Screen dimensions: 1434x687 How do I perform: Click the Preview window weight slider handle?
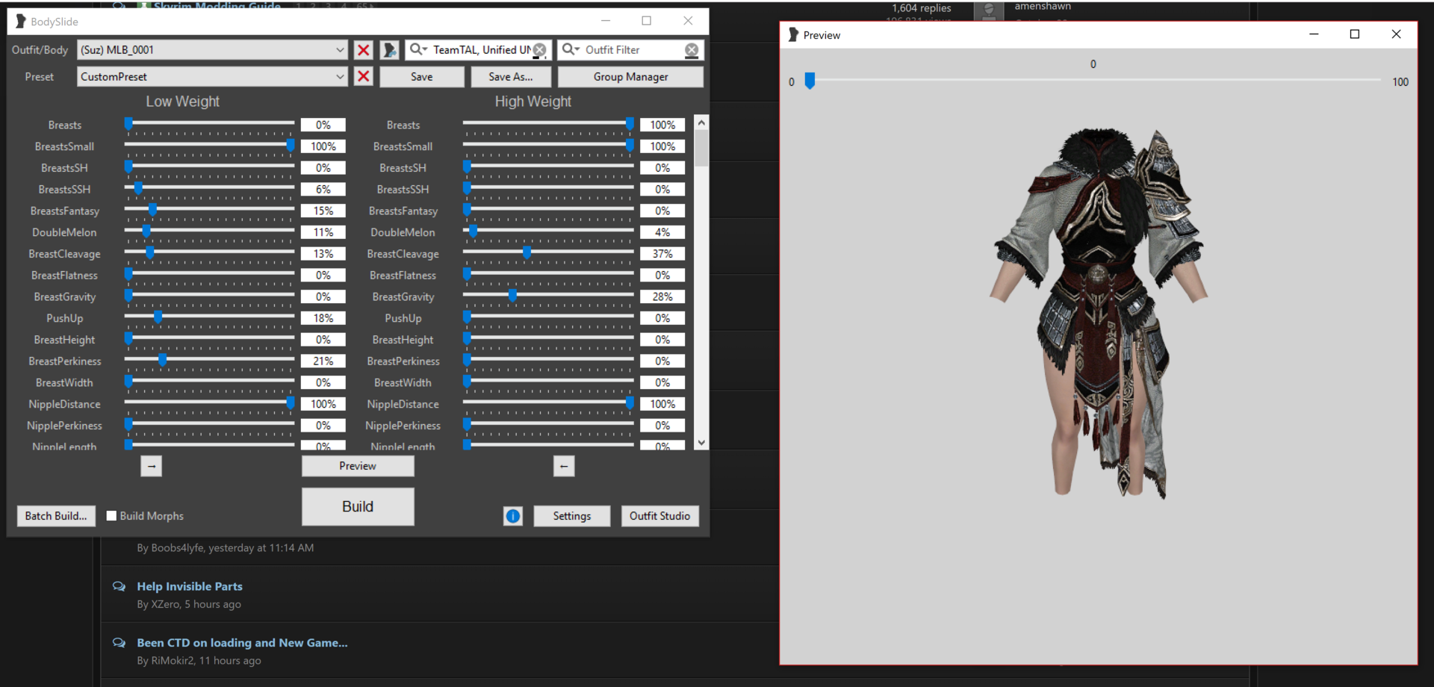coord(810,81)
